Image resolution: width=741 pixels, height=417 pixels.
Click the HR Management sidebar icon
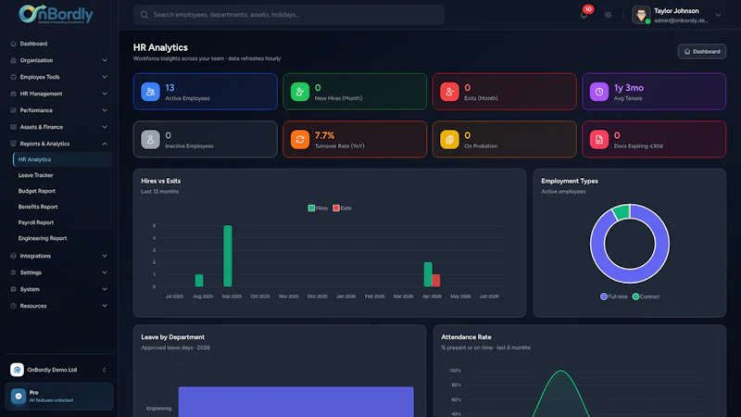coord(13,94)
